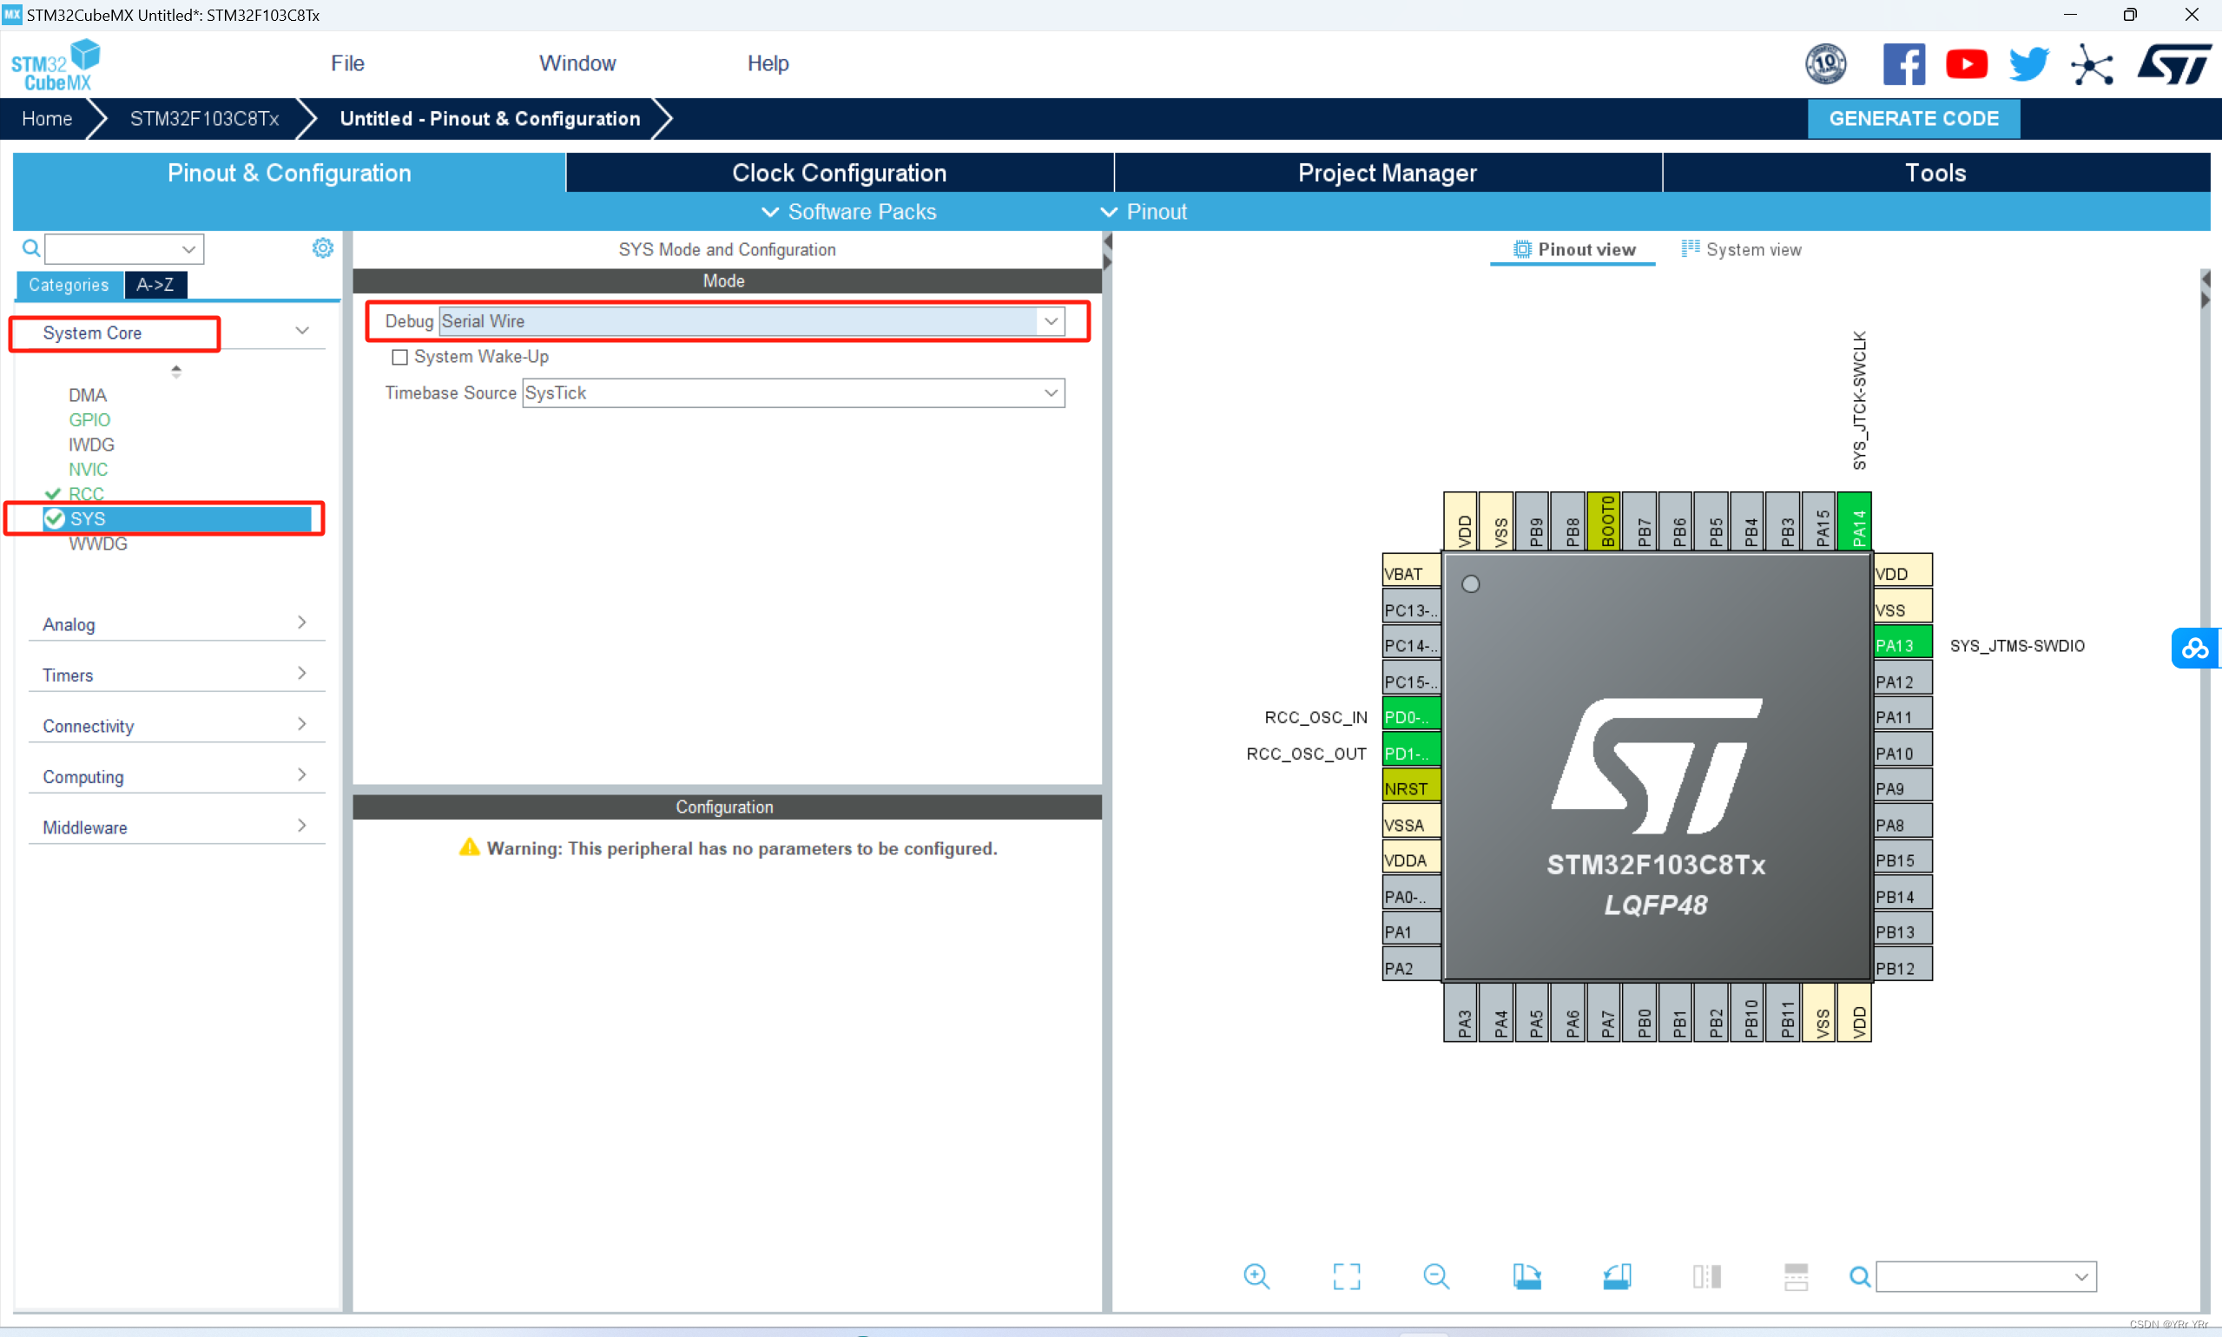Switch to System view

(1741, 249)
